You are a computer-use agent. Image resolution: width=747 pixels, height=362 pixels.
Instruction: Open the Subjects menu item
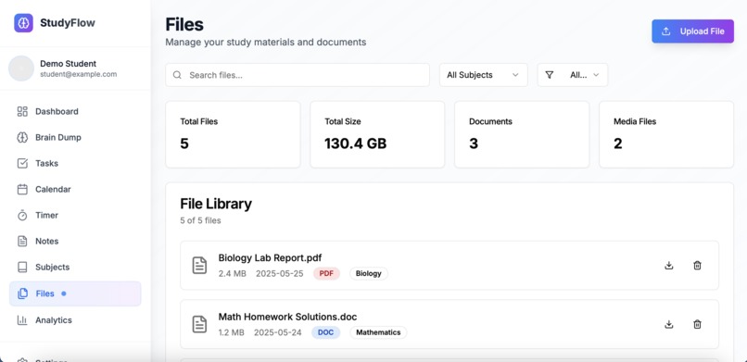click(x=75, y=267)
